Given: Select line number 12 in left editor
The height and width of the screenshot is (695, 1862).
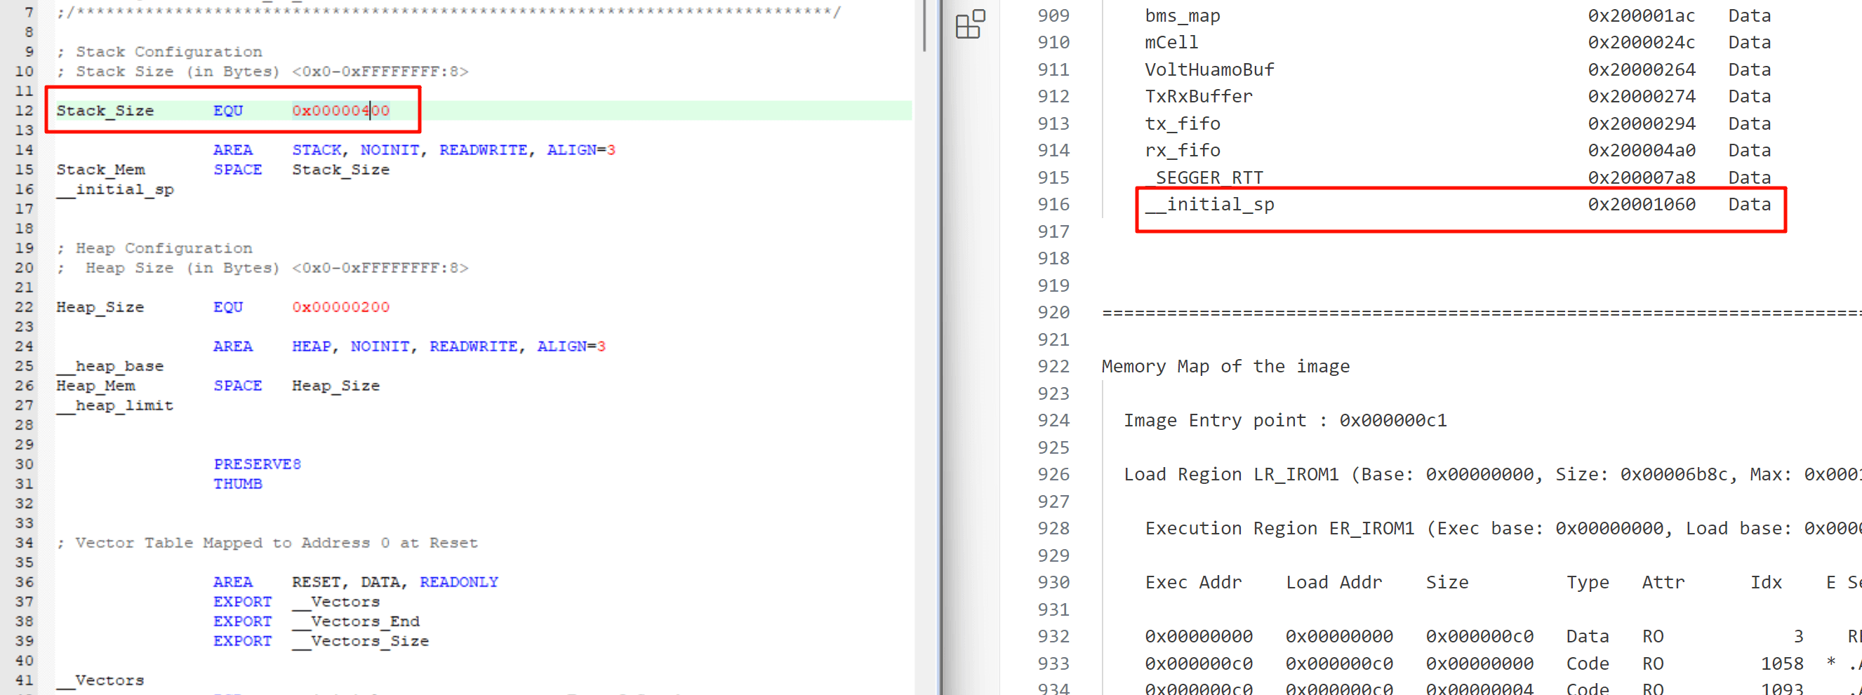Looking at the screenshot, I should pyautogui.click(x=25, y=111).
